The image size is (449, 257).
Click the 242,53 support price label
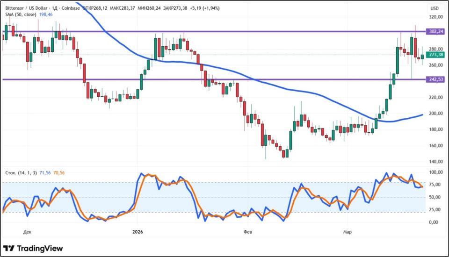click(x=435, y=79)
